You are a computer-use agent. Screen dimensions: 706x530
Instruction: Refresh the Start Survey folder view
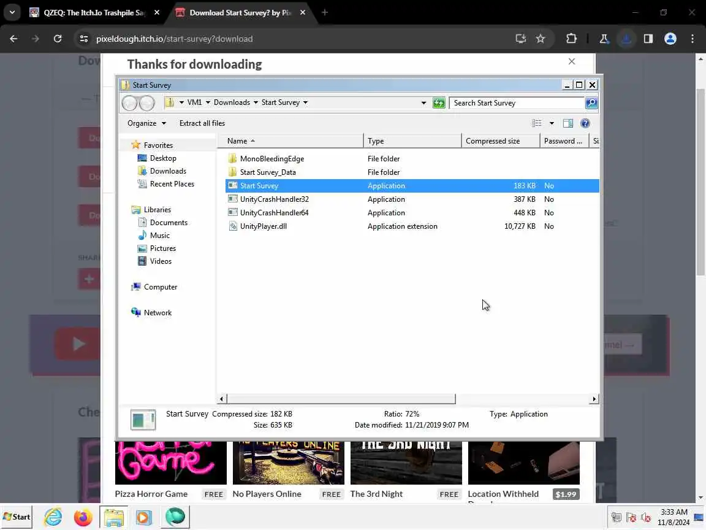(x=439, y=103)
